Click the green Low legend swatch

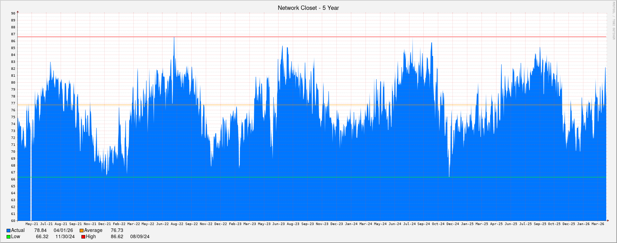pos(8,237)
